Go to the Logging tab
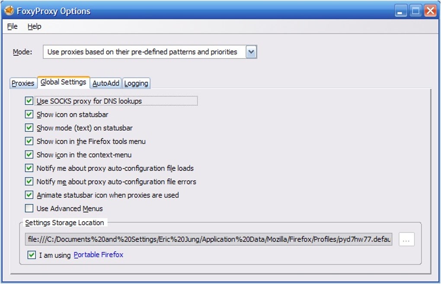This screenshot has height=284, width=441. click(x=136, y=83)
